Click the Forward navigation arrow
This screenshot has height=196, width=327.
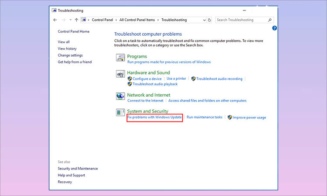pos(64,20)
